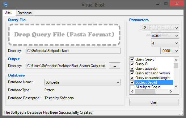Image resolution: width=186 pixels, height=118 pixels.
Task: Click status bar message about Softpedia Database
Action: pos(48,112)
